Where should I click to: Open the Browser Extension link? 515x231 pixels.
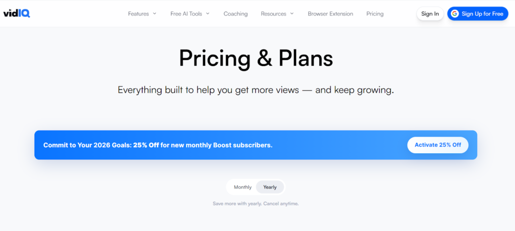click(330, 14)
